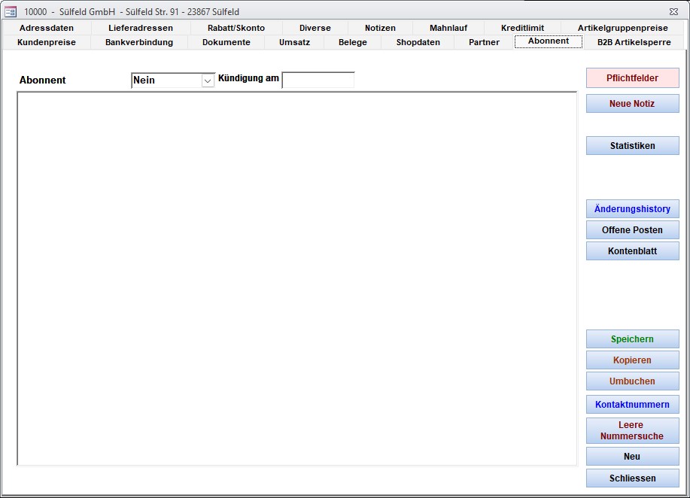Viewport: 690px width, 498px height.
Task: Close the form with Schliessen button
Action: click(632, 478)
